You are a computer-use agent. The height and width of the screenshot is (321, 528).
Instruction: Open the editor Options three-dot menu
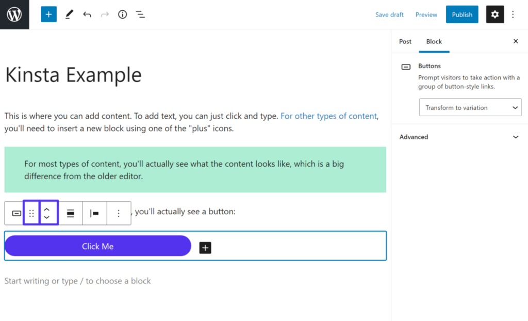coord(513,14)
